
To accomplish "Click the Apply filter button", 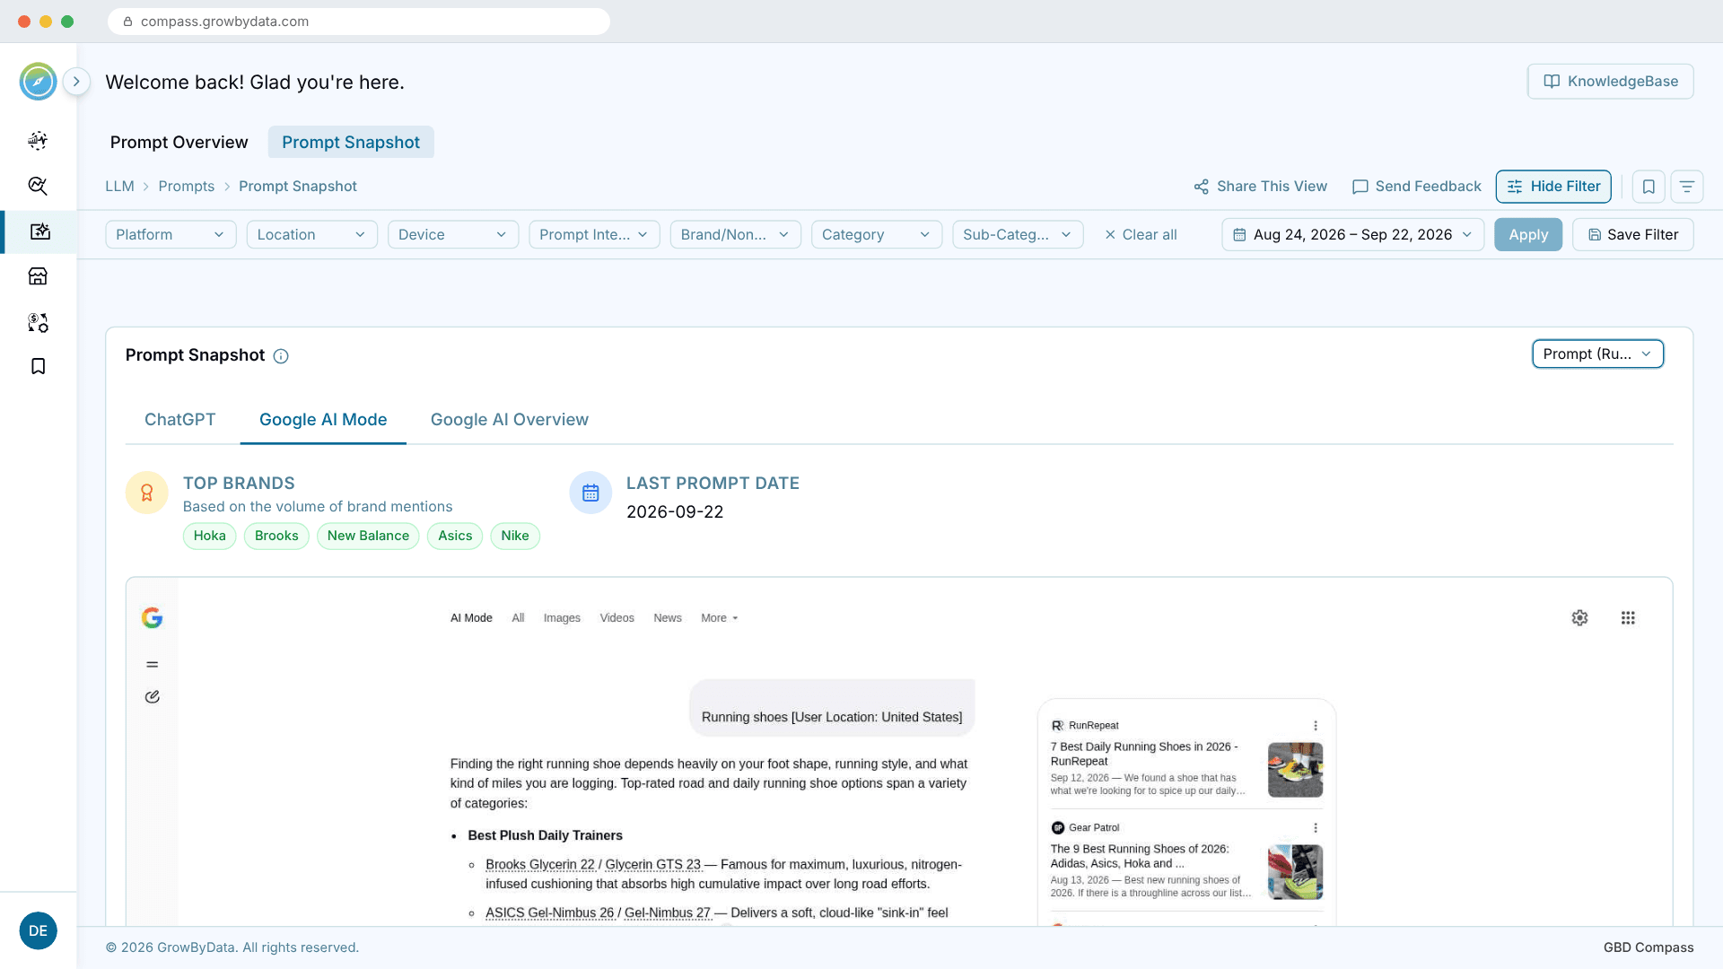I will click(1527, 234).
